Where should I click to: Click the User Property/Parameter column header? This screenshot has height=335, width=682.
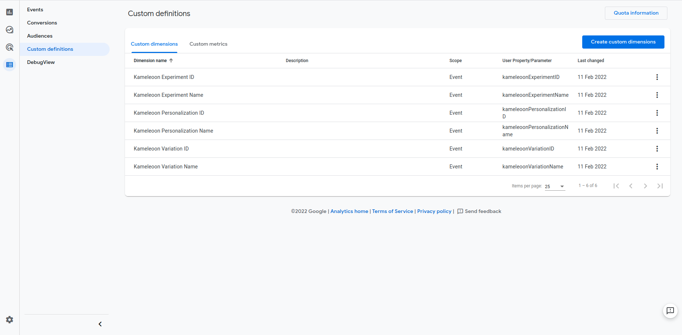(x=527, y=61)
